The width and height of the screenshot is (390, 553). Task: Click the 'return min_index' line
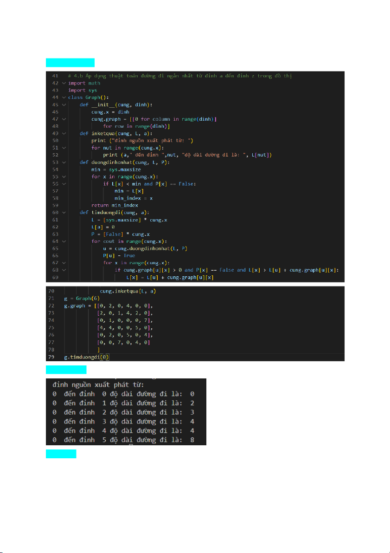(115, 205)
